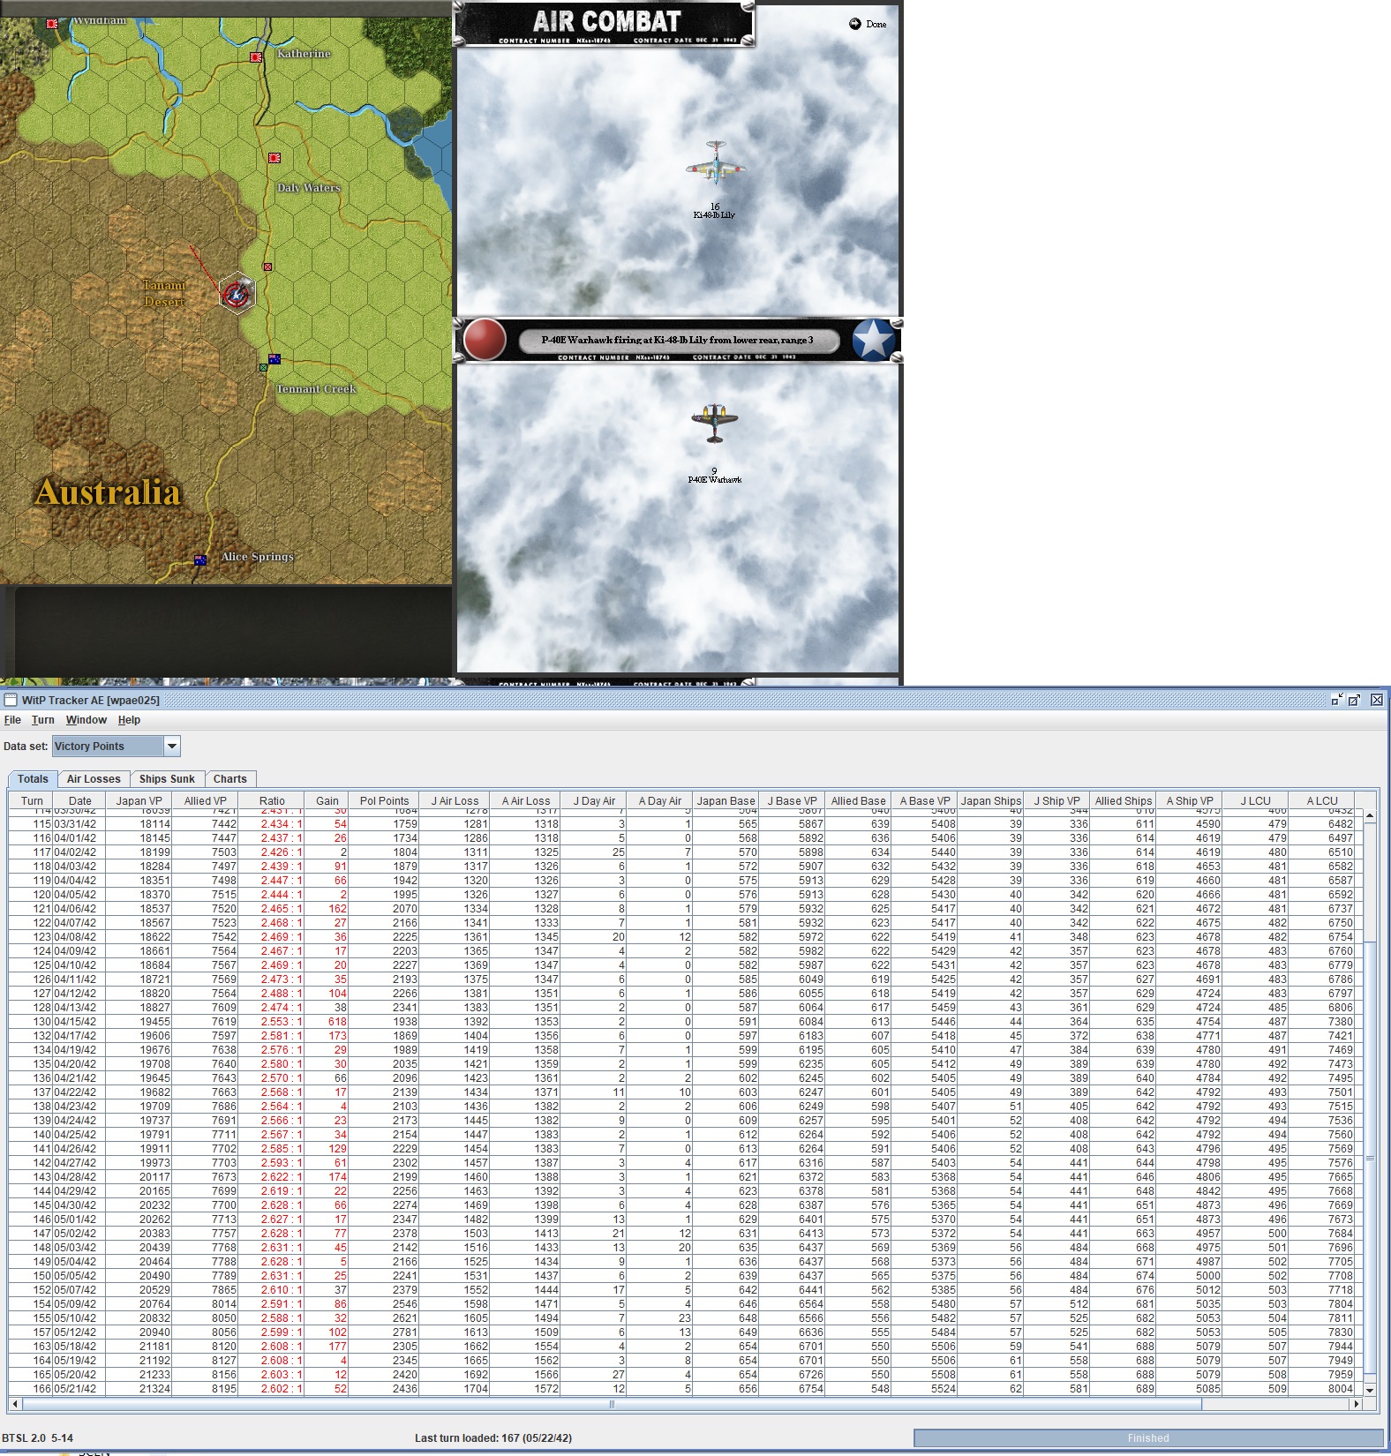Click the WitP Tracker AE window title icon

(x=11, y=700)
